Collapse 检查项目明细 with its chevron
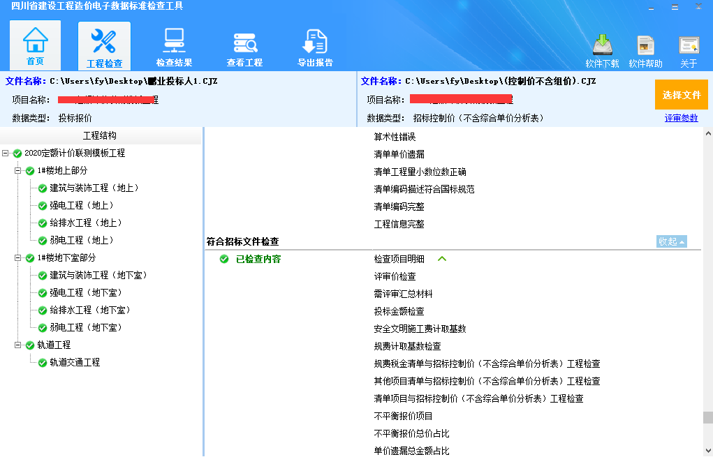The image size is (713, 457). (x=440, y=257)
